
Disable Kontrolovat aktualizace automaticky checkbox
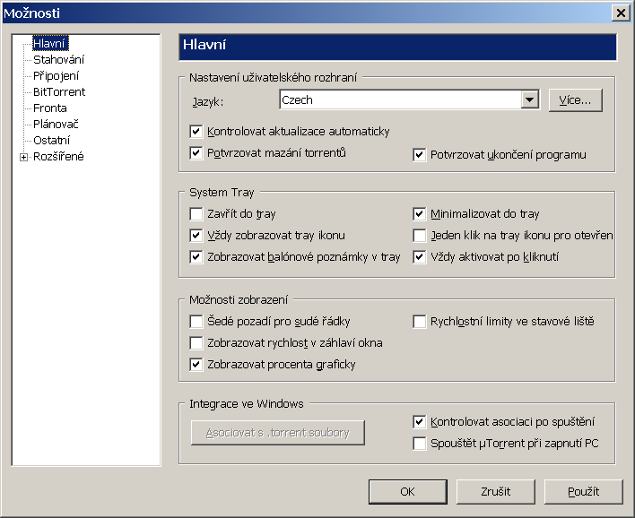pyautogui.click(x=196, y=132)
